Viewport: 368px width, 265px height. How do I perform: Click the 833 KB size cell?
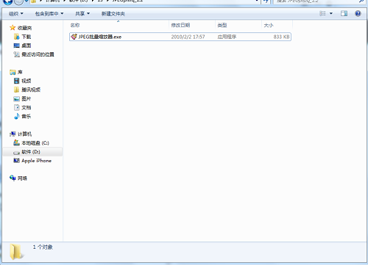(281, 37)
